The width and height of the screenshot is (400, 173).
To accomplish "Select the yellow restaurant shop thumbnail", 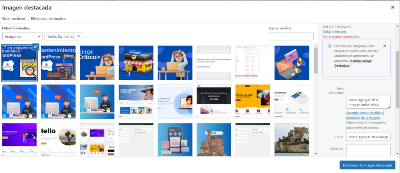I will pyautogui.click(x=136, y=63).
